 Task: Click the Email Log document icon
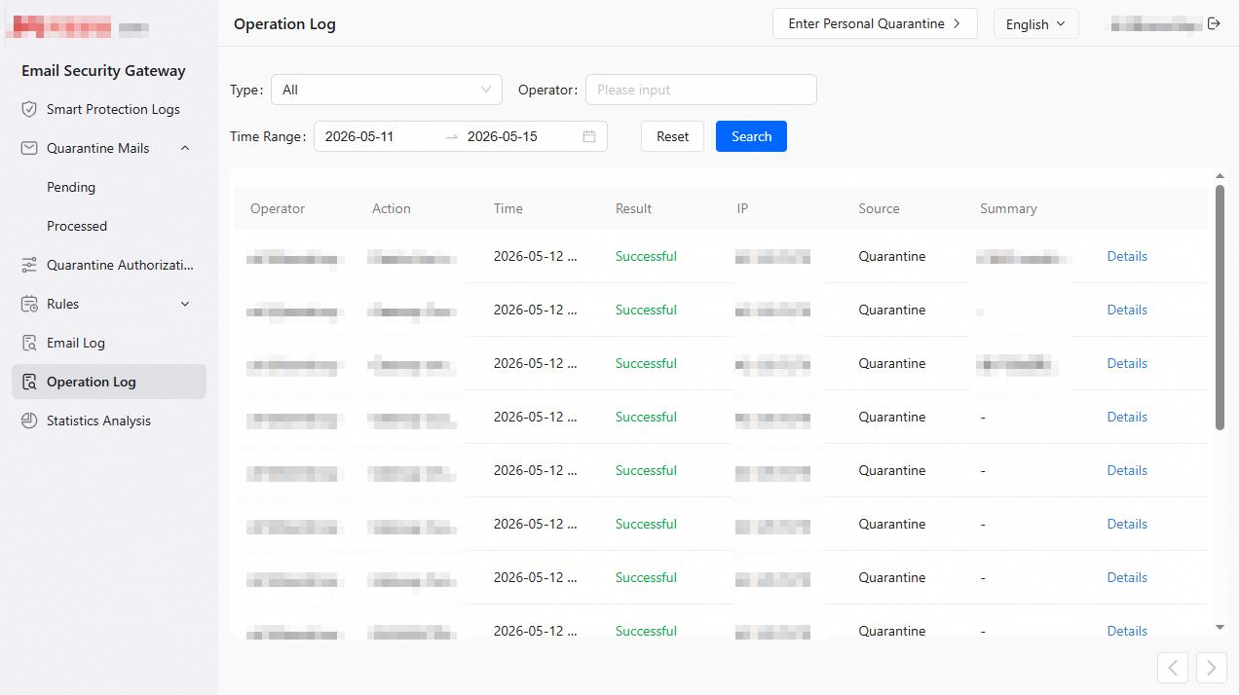29,343
